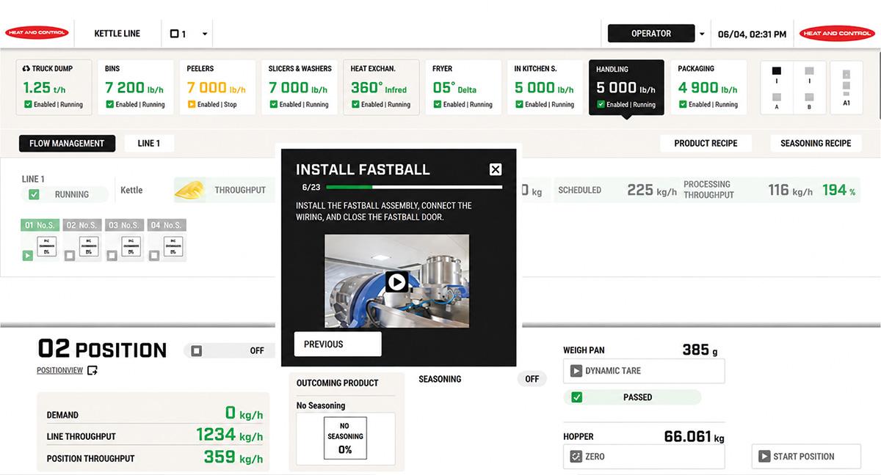Select the Heat Exchan. station card
881x475 pixels.
382,86
